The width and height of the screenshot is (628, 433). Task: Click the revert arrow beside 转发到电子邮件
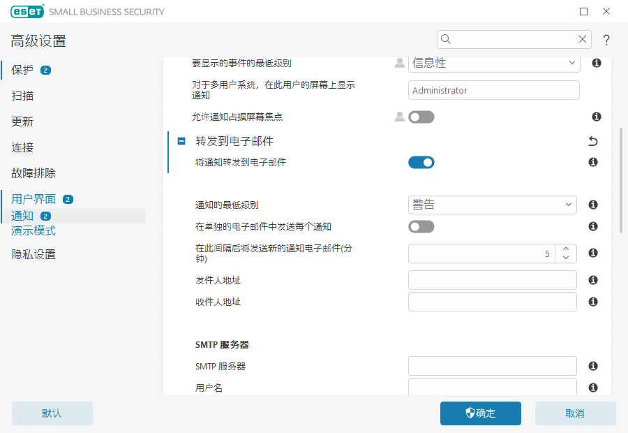click(592, 141)
